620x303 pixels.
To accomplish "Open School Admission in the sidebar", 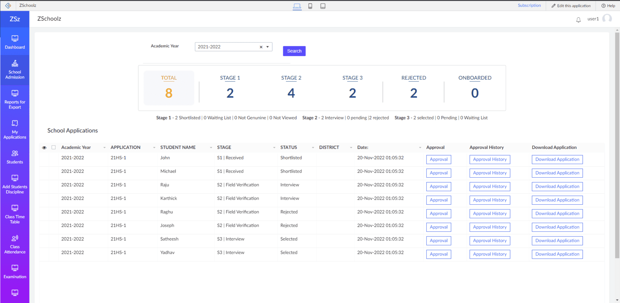I will (15, 70).
